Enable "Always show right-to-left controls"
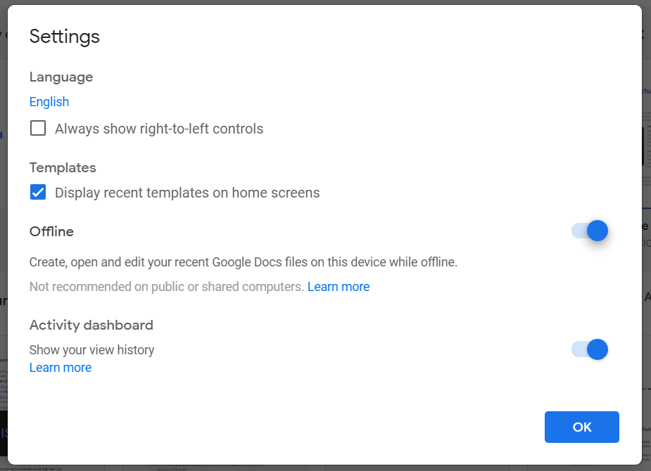 pos(37,128)
